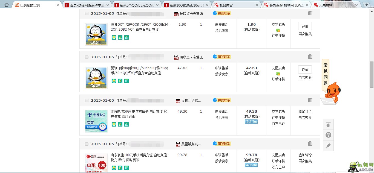
Task: Contact seller 和我联系 for the 1.90 order
Action: pos(222,13)
